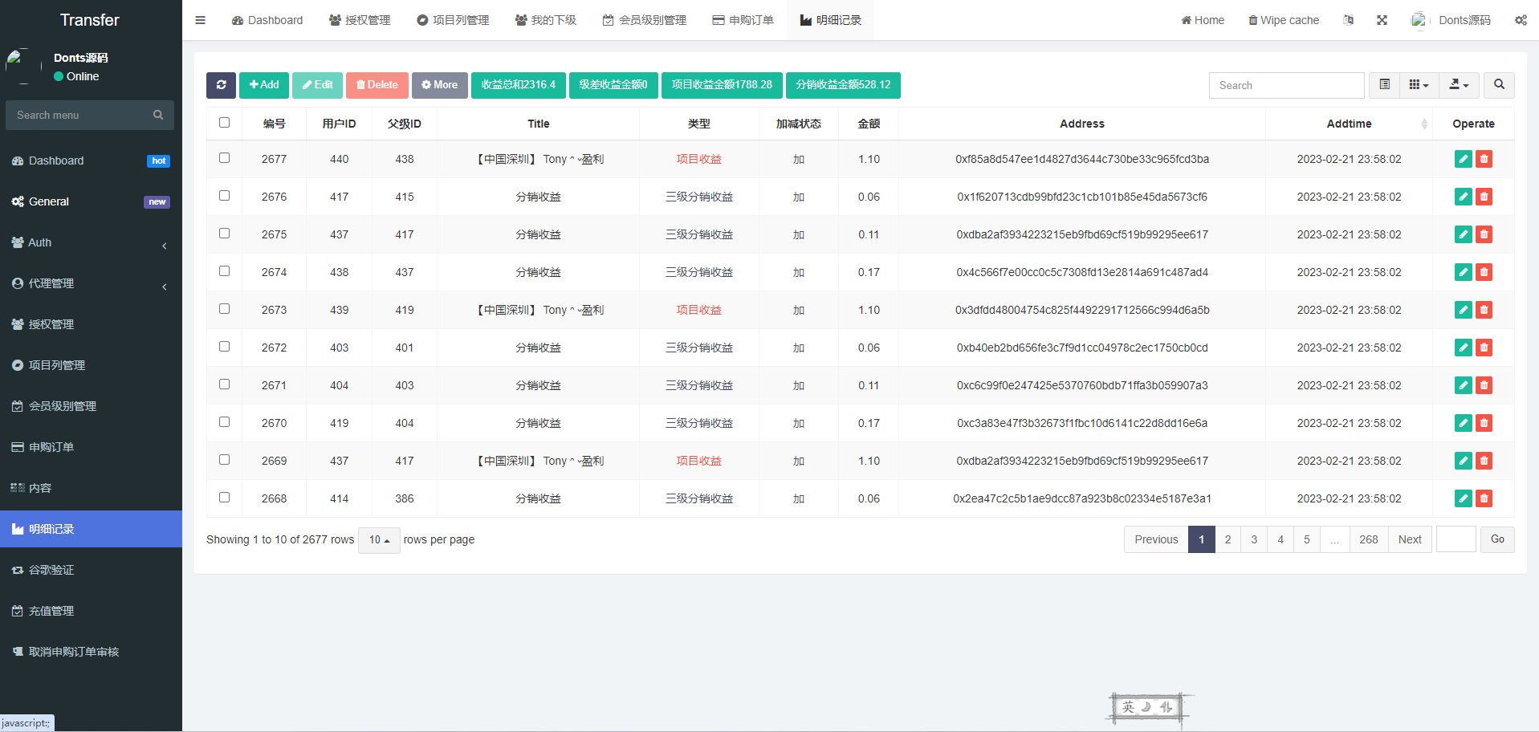Click the refresh table icon button
Viewport: 1539px width, 732px height.
[x=221, y=85]
